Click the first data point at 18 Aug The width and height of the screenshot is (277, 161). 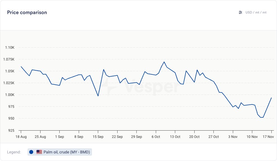click(21, 67)
